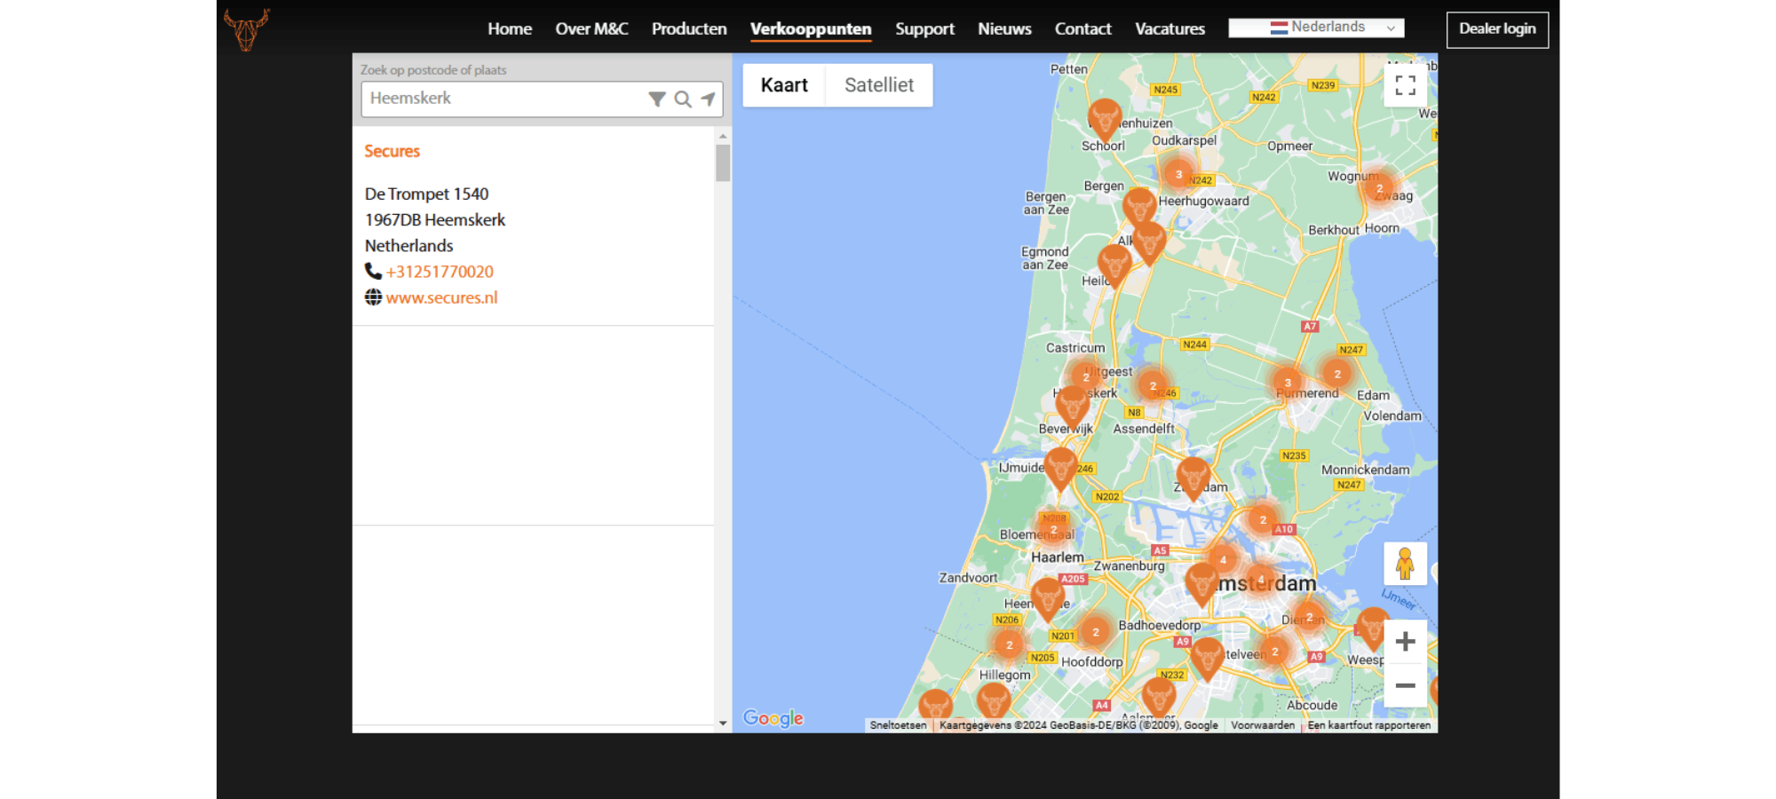Open the Nederlands language dropdown

point(1316,28)
